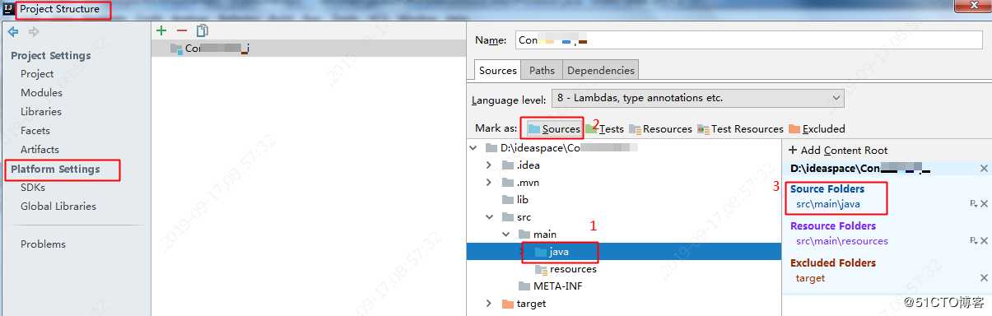This screenshot has height=316, width=992.
Task: Mark folder as Resources
Action: tap(660, 128)
